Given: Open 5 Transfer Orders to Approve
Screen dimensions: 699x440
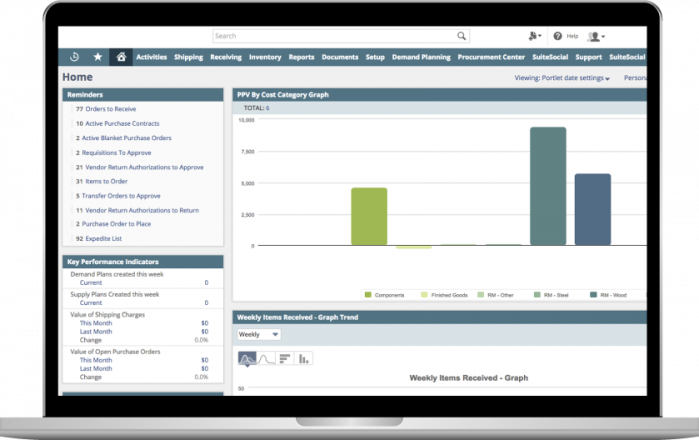Looking at the screenshot, I should [118, 196].
